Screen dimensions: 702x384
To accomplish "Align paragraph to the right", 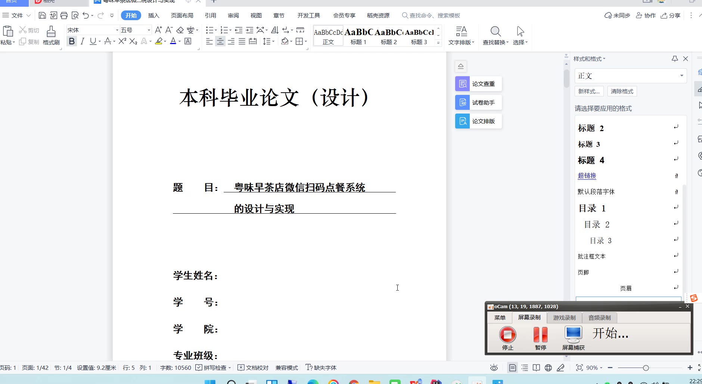I will click(231, 41).
